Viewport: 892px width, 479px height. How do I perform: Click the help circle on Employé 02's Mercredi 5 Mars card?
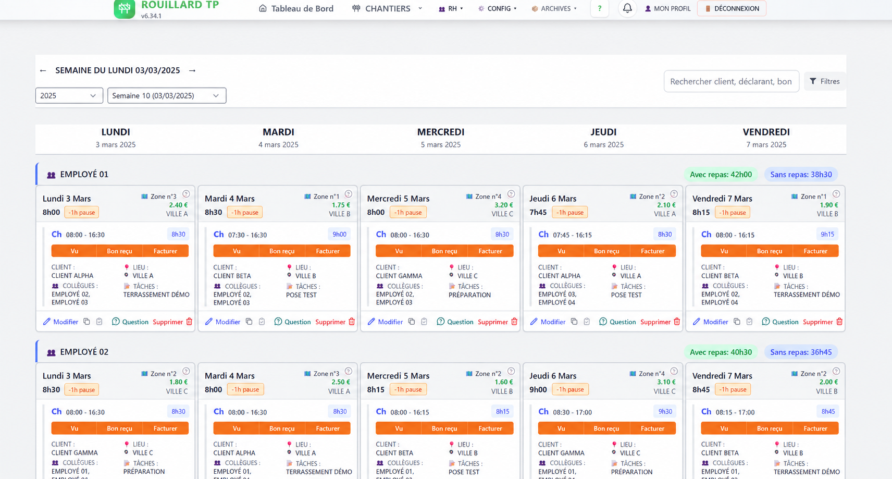pyautogui.click(x=511, y=371)
